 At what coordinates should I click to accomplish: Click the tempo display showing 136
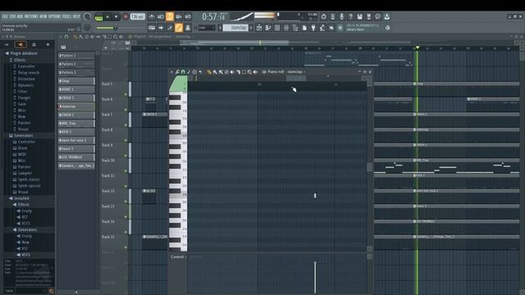click(x=137, y=16)
